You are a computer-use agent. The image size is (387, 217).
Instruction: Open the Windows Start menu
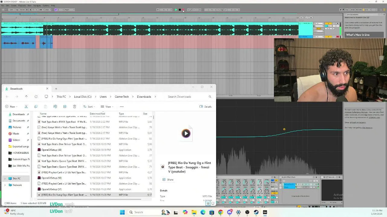(x=122, y=212)
